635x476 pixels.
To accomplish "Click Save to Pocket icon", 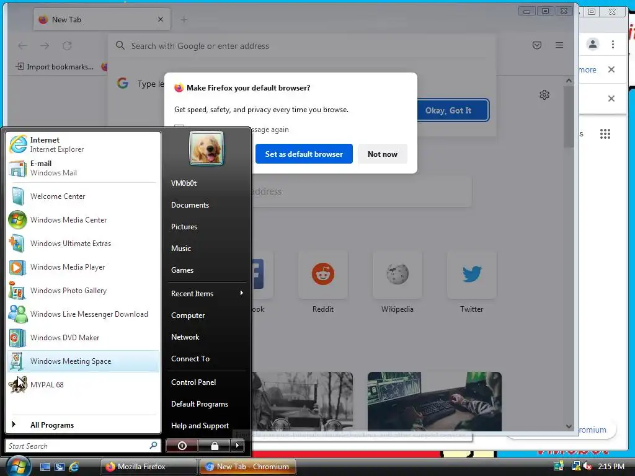I will coord(536,45).
